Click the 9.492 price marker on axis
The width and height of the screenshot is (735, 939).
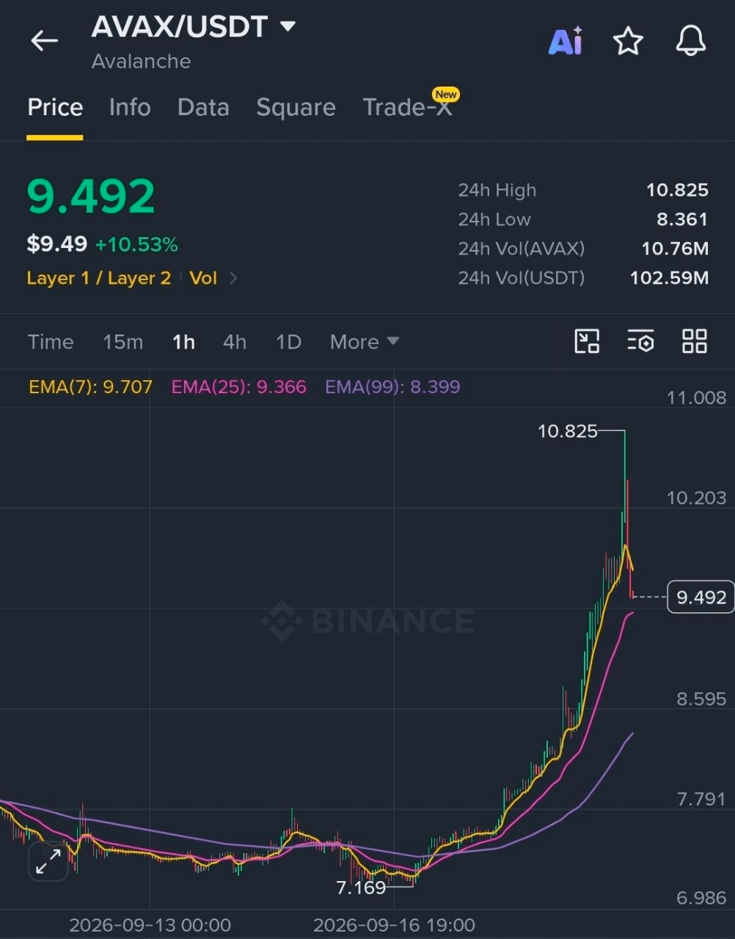701,597
